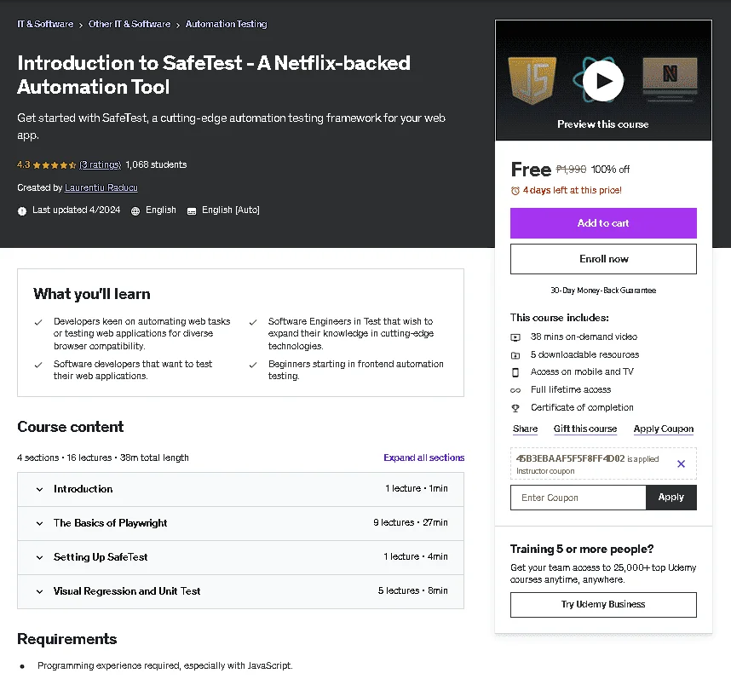Click the checkmark beside 'Beginners starting in frontend'
731x685 pixels.
[x=253, y=366]
